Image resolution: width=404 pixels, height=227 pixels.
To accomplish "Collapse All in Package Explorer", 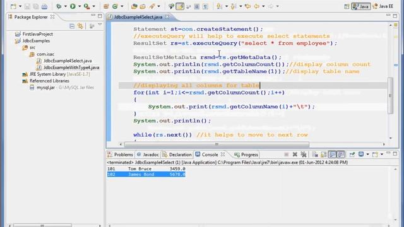I will click(72, 26).
